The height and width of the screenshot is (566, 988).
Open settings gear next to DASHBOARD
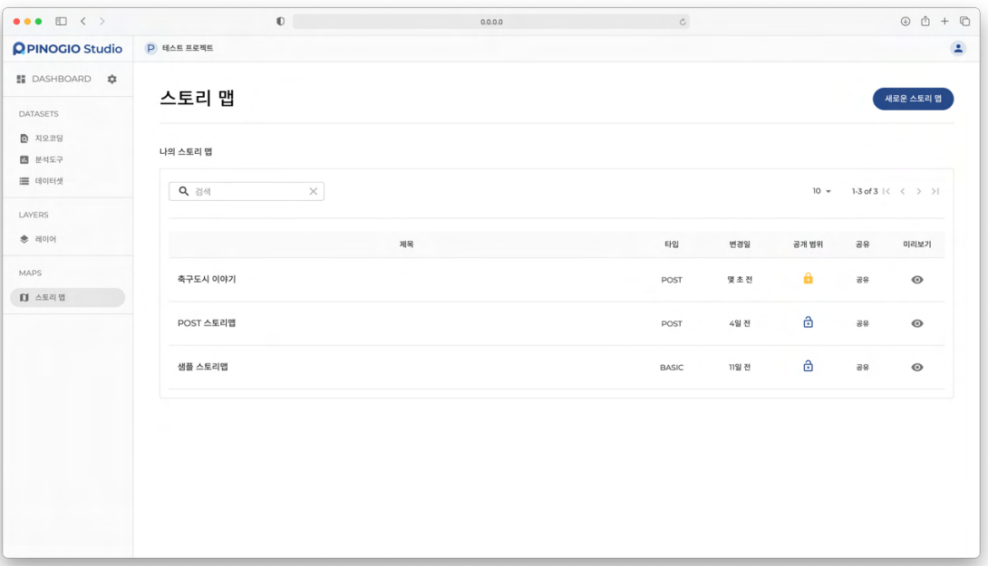(x=112, y=79)
